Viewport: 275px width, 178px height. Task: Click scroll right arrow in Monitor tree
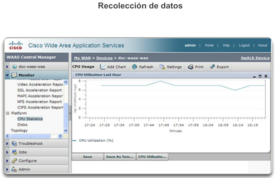click(x=60, y=136)
